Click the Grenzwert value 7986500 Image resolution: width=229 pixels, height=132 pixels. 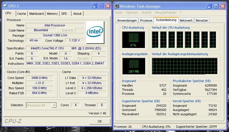coord(160,110)
